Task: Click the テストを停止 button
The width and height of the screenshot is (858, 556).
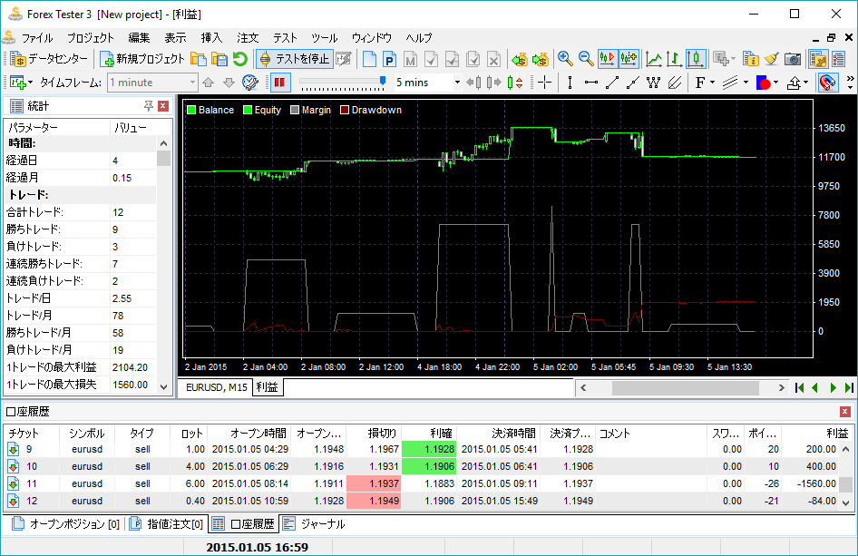Action: tap(294, 59)
